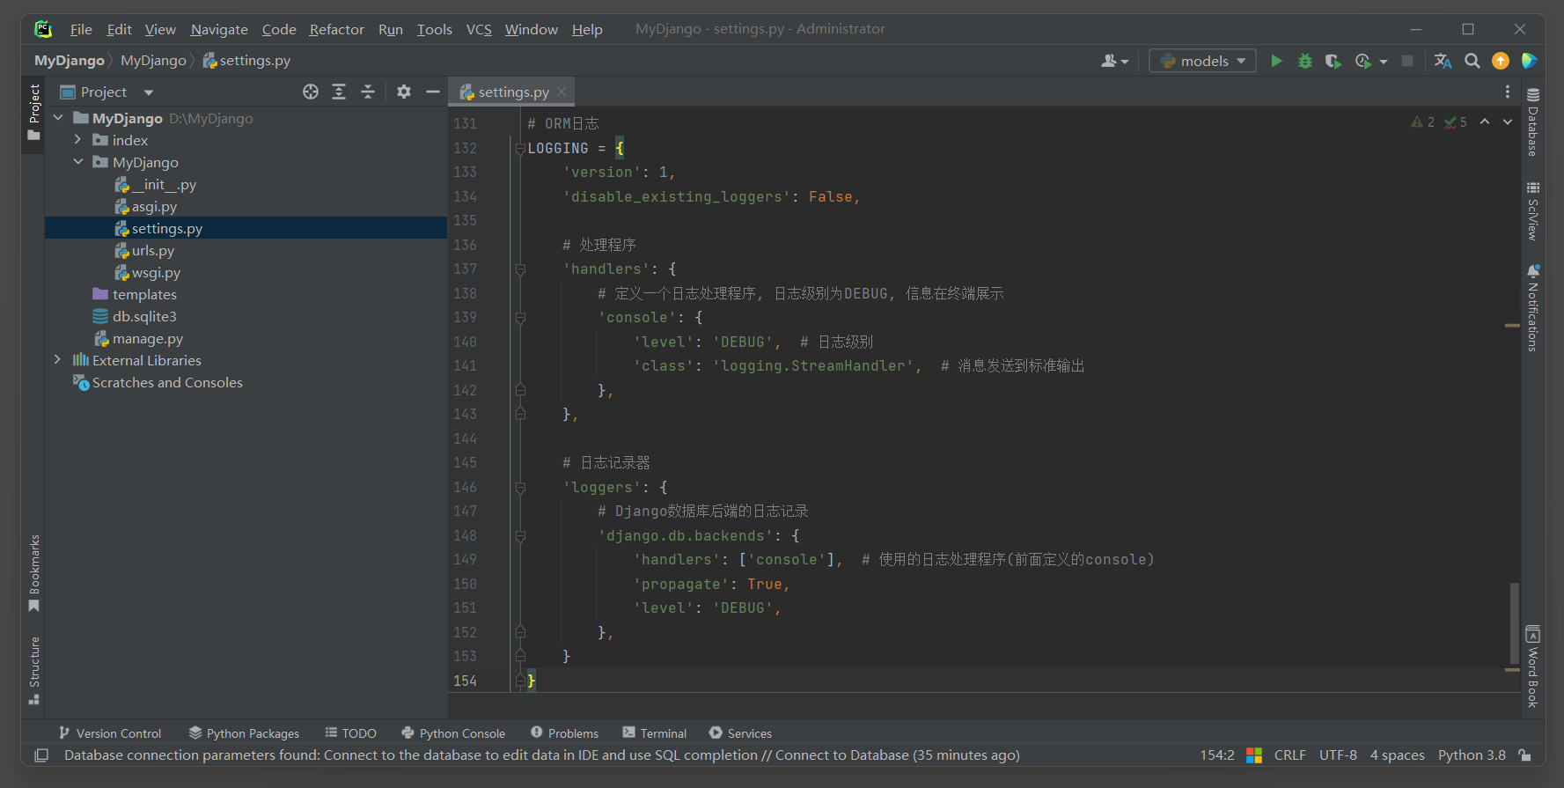Collapse the inner MyDjango folder

click(x=78, y=162)
